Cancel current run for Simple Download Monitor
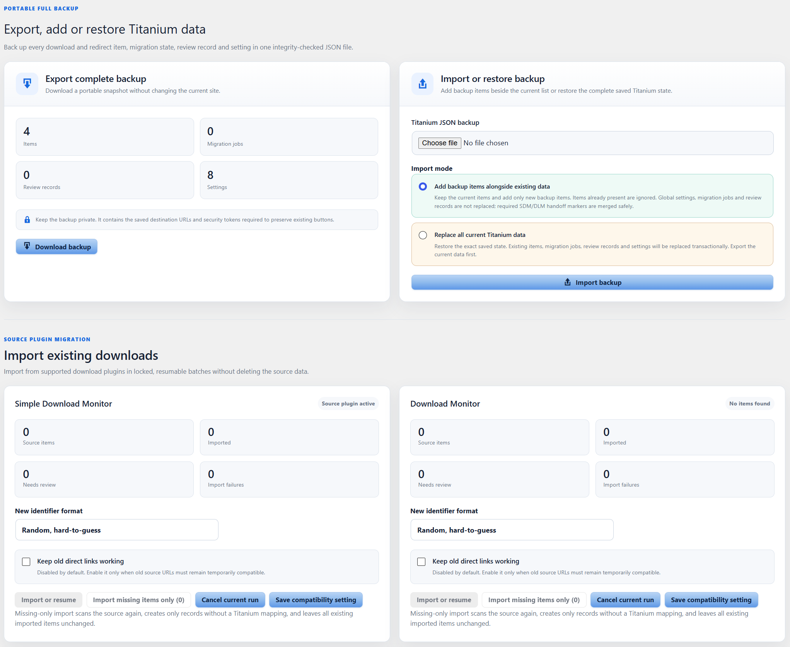 tap(230, 600)
